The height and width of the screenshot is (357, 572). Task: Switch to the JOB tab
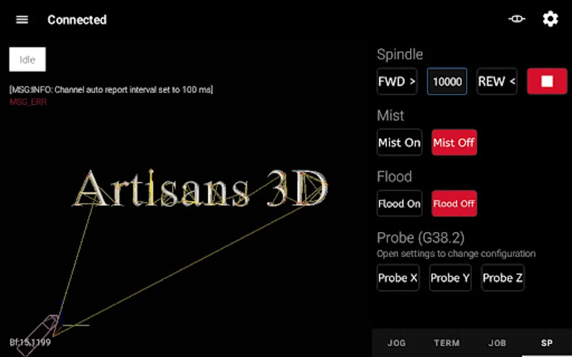tap(497, 343)
